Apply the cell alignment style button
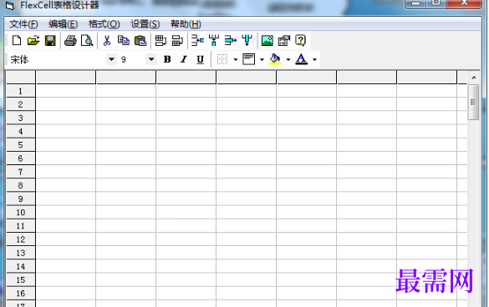This screenshot has width=489, height=307. coord(248,59)
